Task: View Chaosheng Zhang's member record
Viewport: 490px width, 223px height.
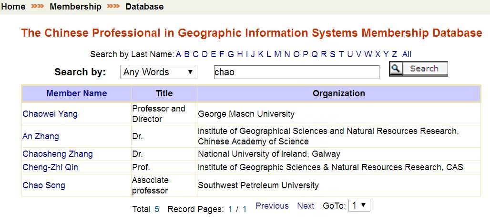Action: (x=58, y=154)
